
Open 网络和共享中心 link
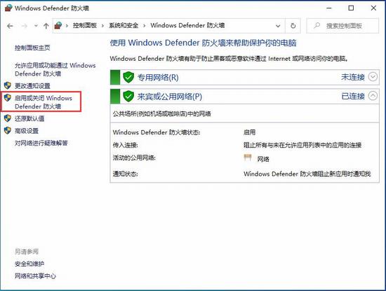click(x=35, y=276)
